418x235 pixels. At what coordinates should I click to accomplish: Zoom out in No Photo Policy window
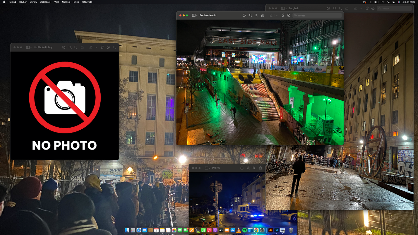tap(70, 47)
